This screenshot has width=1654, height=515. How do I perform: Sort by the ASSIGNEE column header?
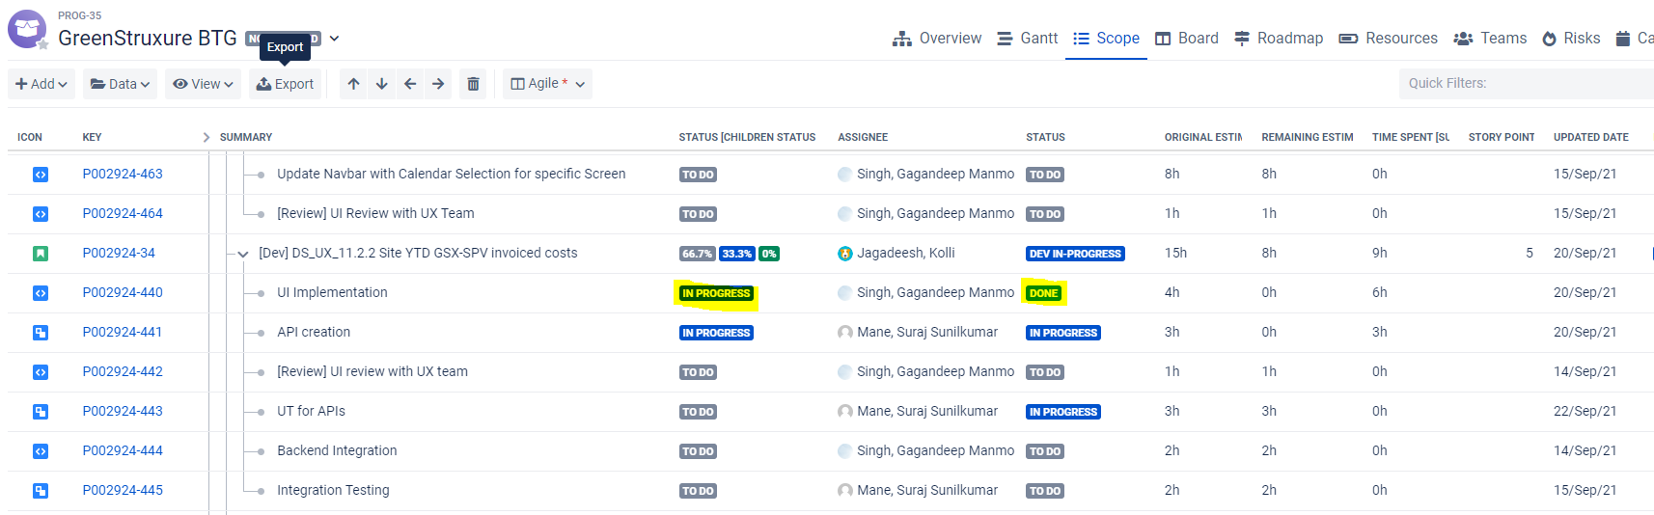coord(863,137)
